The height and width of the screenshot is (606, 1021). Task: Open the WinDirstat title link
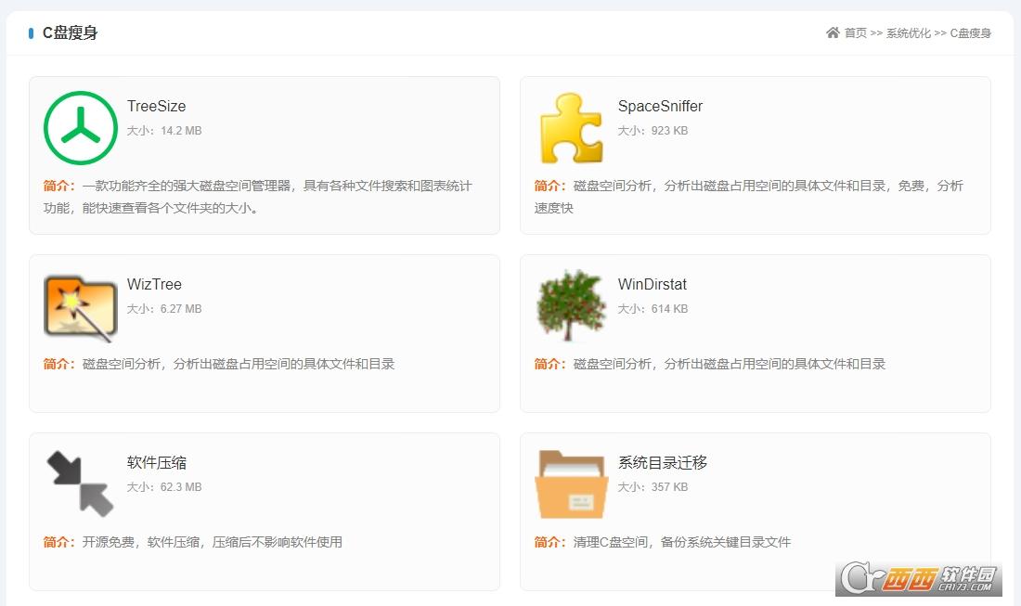tap(653, 285)
